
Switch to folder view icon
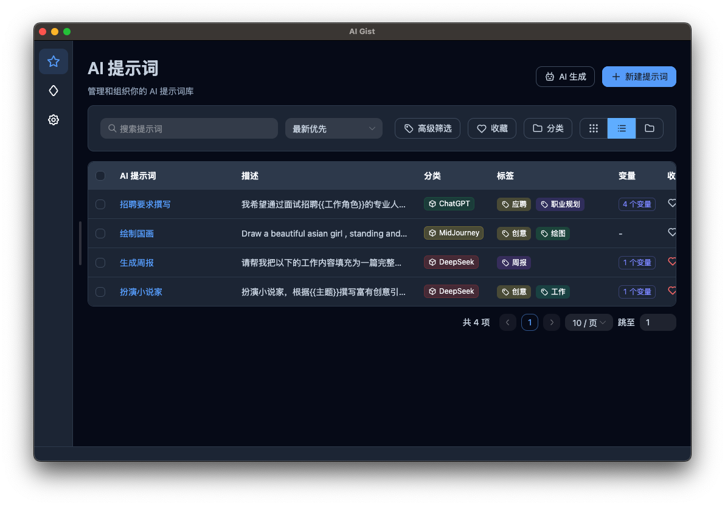tap(649, 128)
